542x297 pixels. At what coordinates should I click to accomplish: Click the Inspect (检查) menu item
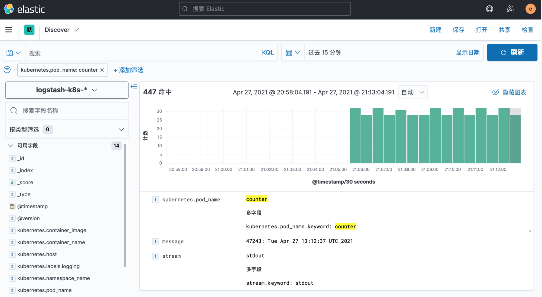pyautogui.click(x=528, y=30)
